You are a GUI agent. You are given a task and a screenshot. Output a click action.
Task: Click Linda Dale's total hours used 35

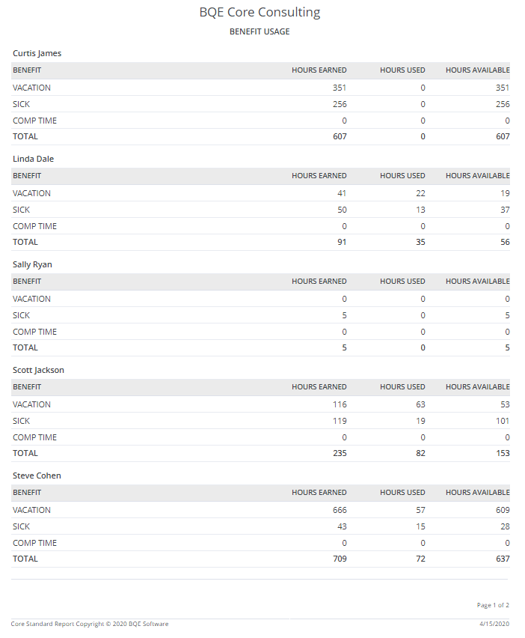(420, 242)
